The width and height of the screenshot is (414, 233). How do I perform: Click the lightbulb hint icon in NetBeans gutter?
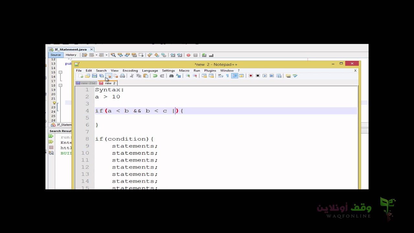(x=54, y=103)
